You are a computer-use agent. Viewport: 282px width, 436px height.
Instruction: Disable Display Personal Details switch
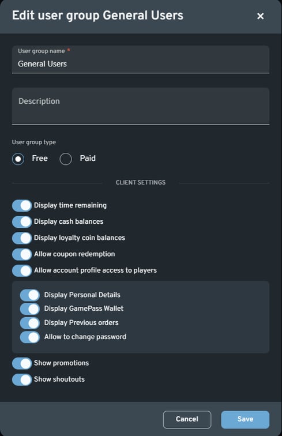tap(30, 295)
